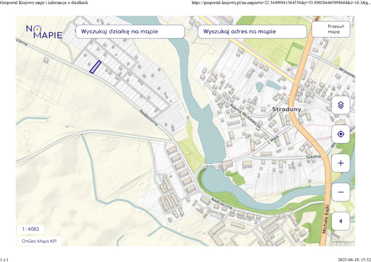Follow the OnGeo Maps API link
This screenshot has width=371, height=262.
(39, 241)
